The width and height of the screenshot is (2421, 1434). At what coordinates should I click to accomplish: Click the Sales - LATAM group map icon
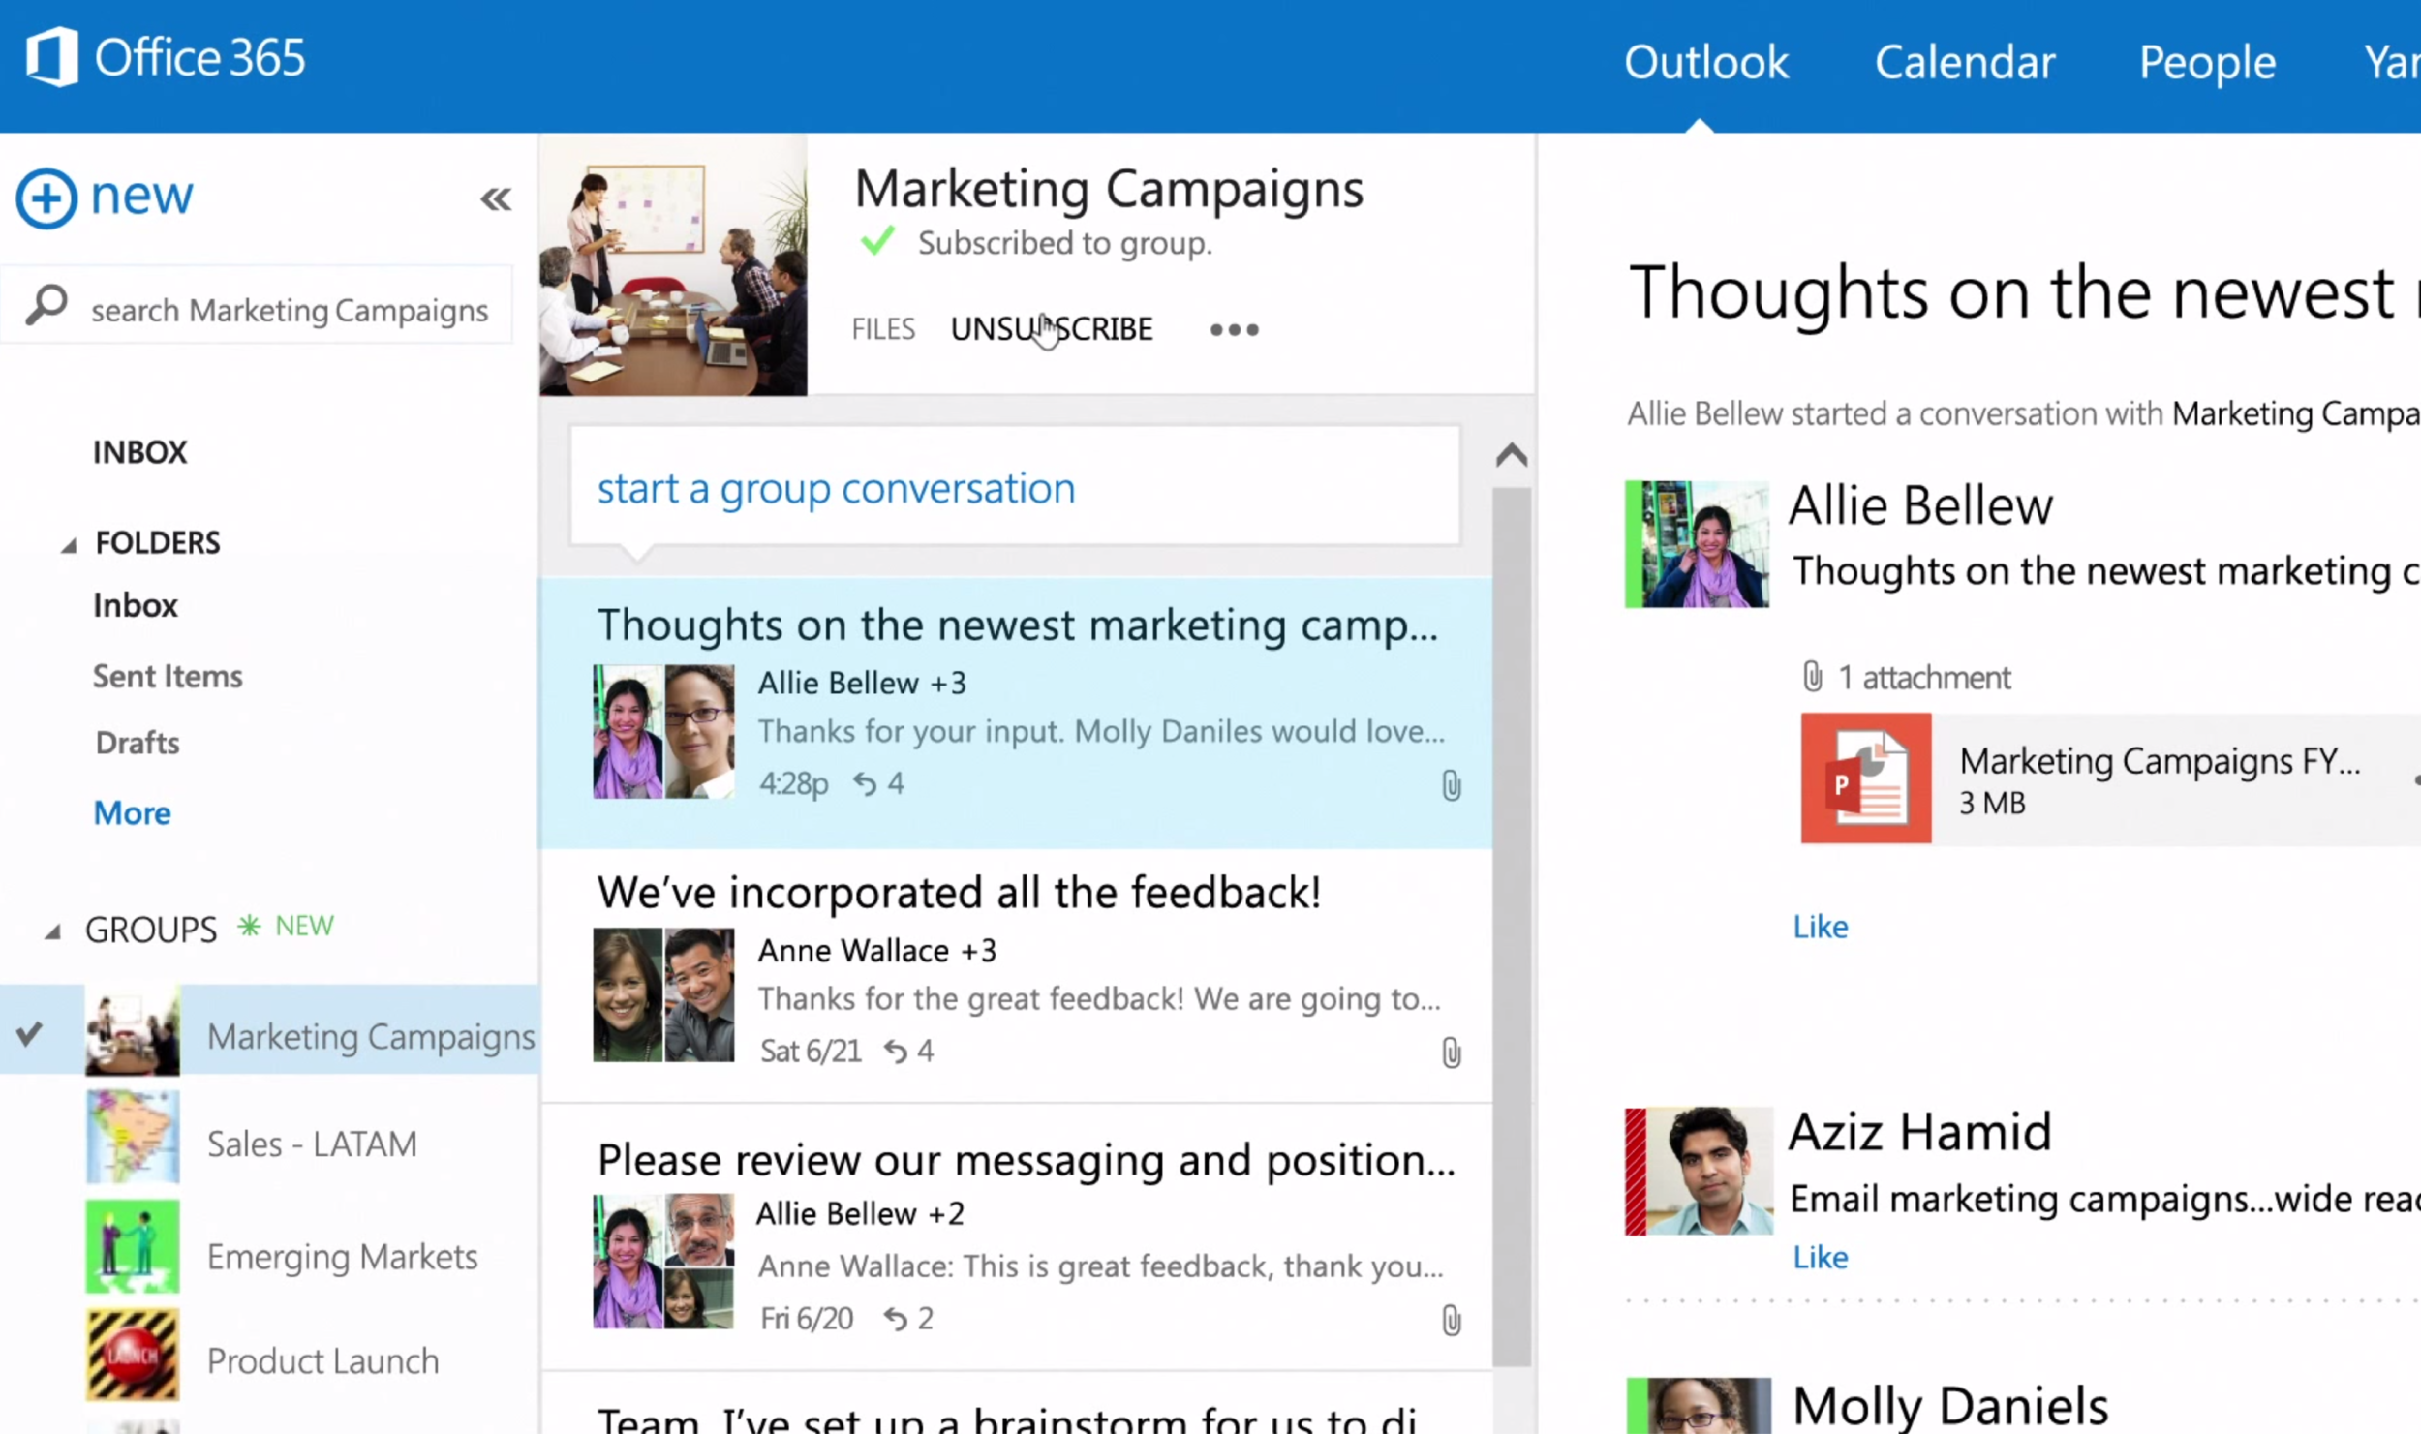[133, 1138]
